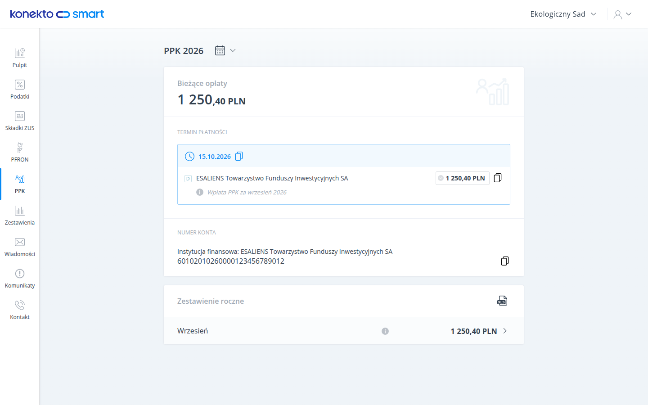Click the 15.10.2026 due date text

pos(215,157)
